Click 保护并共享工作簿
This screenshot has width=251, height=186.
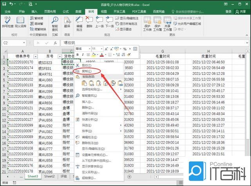point(187,18)
